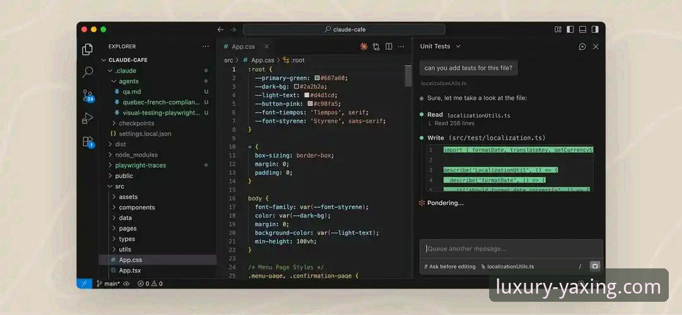Click the Claude spark icon in editor toolbar
The image size is (682, 315).
coord(363,47)
